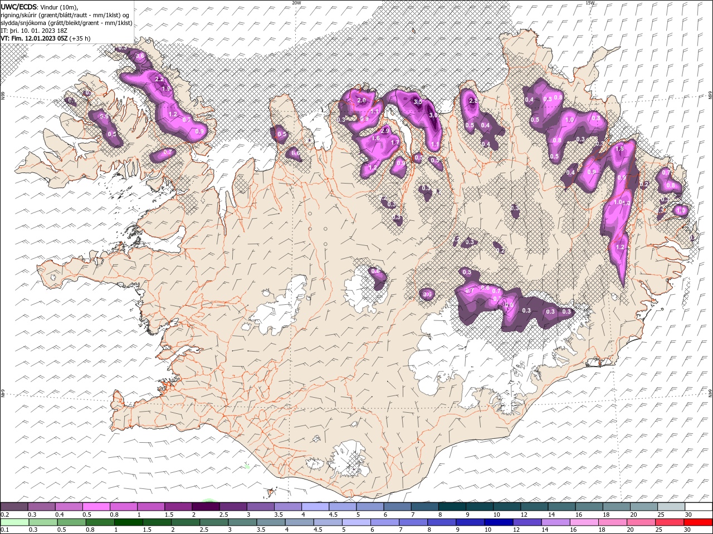
Task: Select deep blue swatch above the rain 10 label
Action: pos(498,522)
